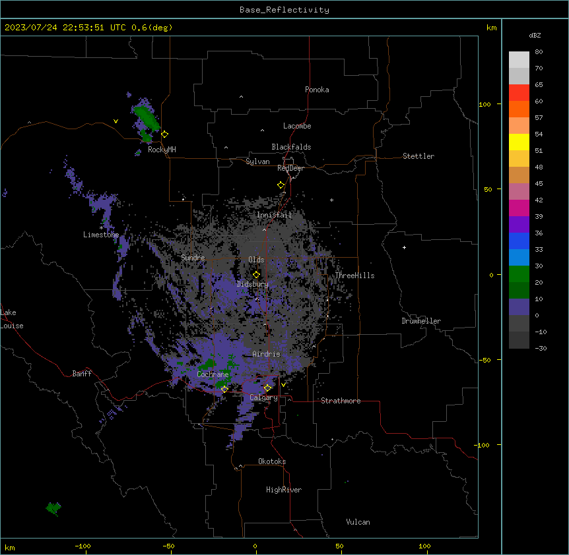
Task: Click the isolated green echo in southwest corner
Action: click(x=53, y=509)
